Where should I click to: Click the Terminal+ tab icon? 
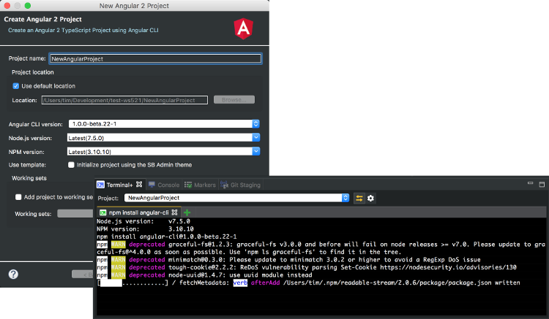coord(101,185)
